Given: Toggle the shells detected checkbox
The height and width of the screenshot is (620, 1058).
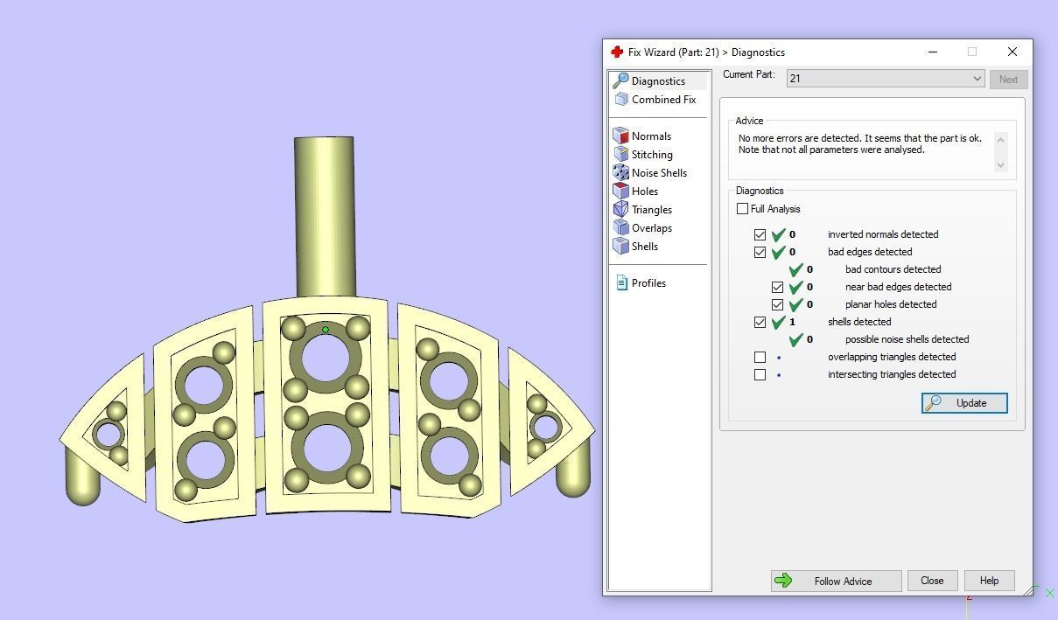Looking at the screenshot, I should 760,322.
